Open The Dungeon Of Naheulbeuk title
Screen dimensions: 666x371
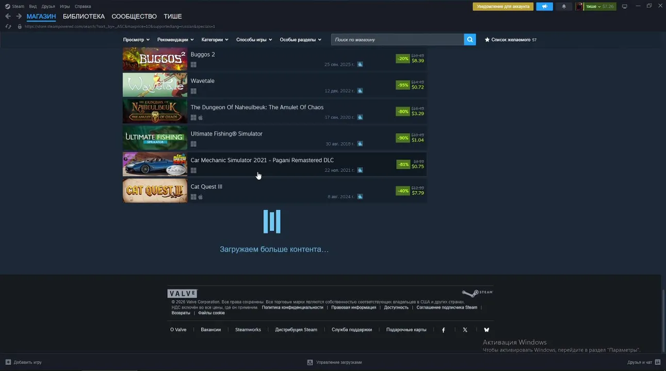click(x=257, y=108)
